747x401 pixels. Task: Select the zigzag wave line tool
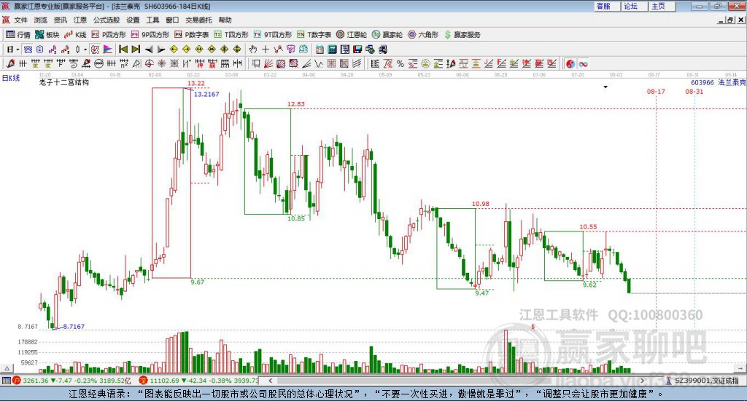point(319,63)
